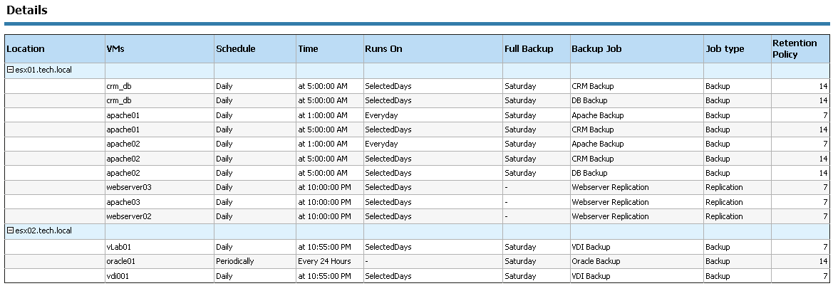833x286 pixels.
Task: Select the vdi001 VM cell
Action: pos(118,276)
